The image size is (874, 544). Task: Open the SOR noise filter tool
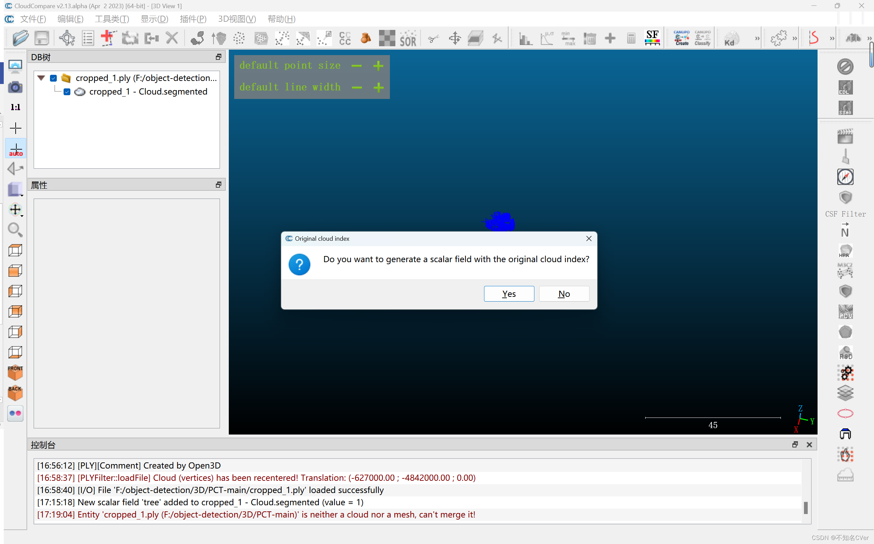coord(408,38)
